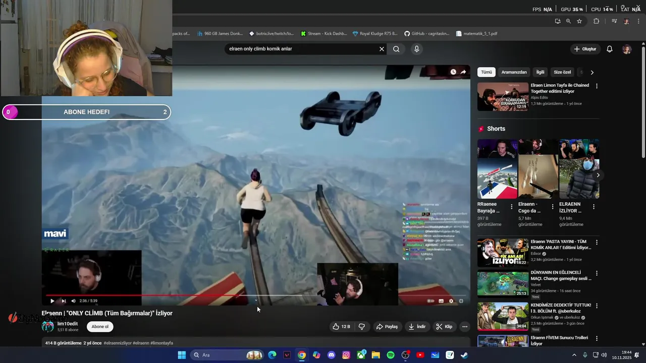Image resolution: width=646 pixels, height=363 pixels.
Task: Open options for Elraenn Csgo short
Action: pos(553,207)
